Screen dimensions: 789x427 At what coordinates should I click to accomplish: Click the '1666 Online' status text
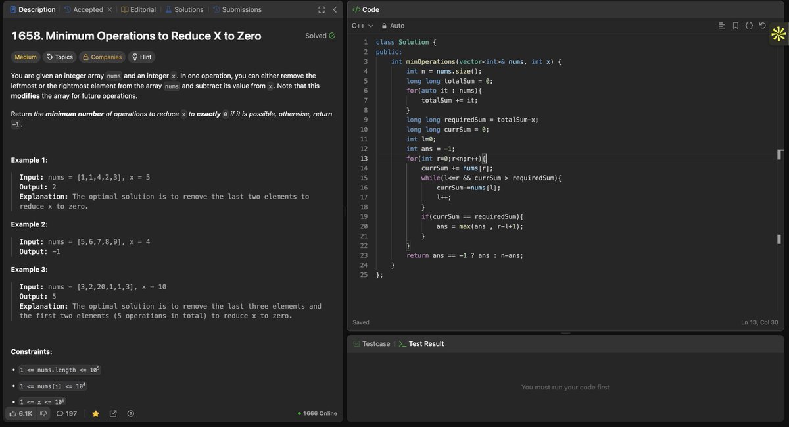coord(318,413)
